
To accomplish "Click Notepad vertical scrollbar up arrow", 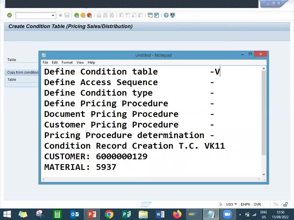I will pyautogui.click(x=264, y=69).
